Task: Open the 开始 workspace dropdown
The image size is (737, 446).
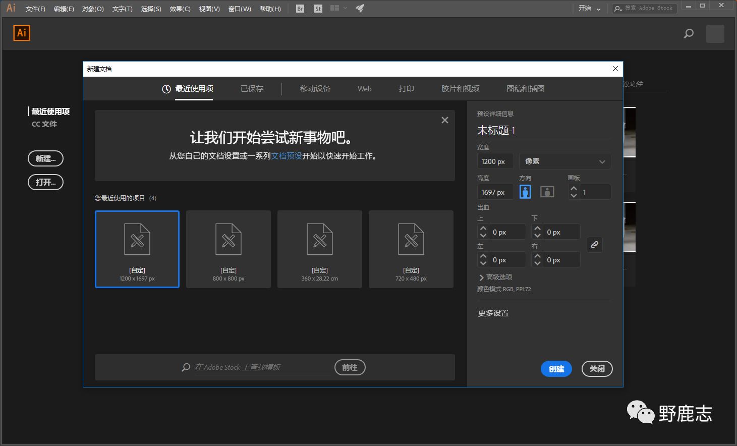Action: [x=589, y=9]
